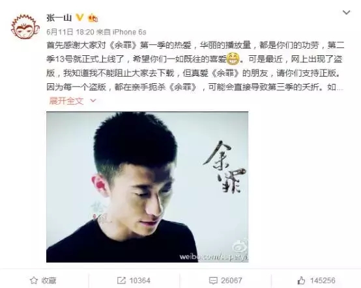
Task: Click the star favorite icon
Action: pos(34,280)
